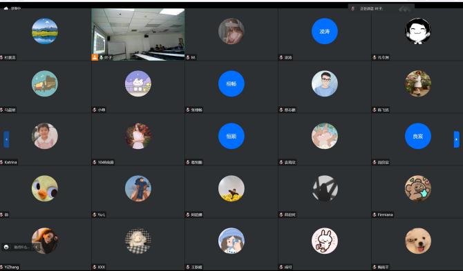Click the mic icon beside participant M
463x271 pixels.
188,57
